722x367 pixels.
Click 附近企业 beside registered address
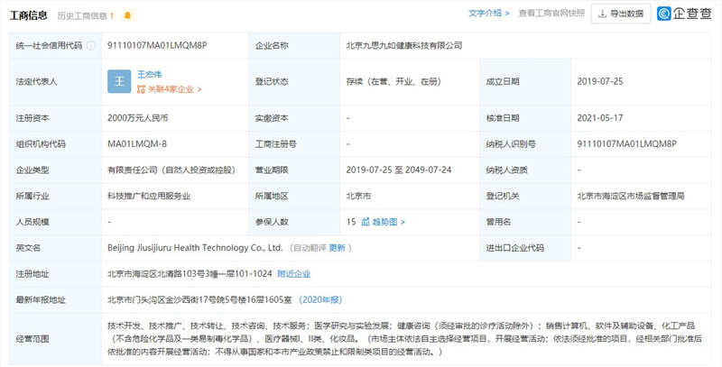point(293,274)
